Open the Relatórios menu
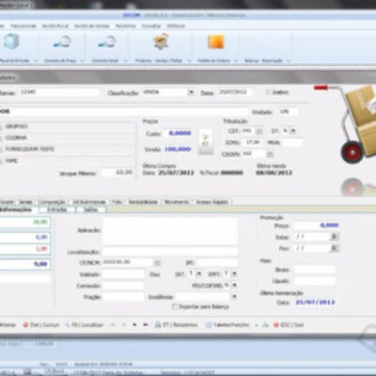This screenshot has width=376, height=376. coord(125,26)
